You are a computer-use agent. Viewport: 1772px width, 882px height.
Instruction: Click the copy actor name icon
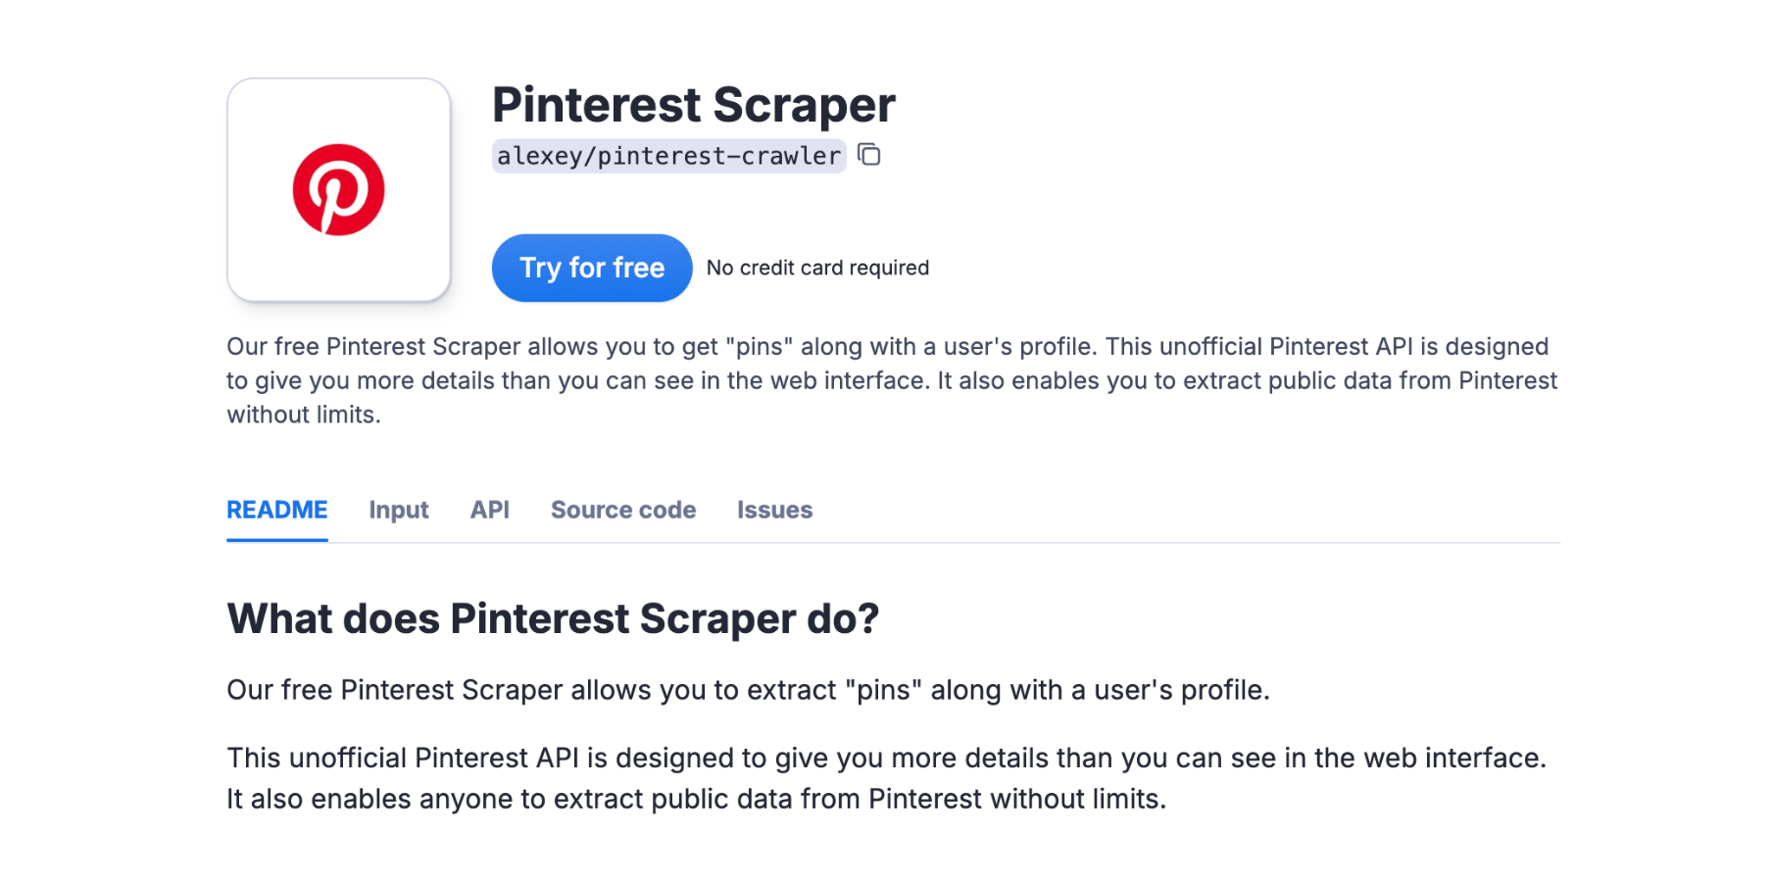point(869,155)
